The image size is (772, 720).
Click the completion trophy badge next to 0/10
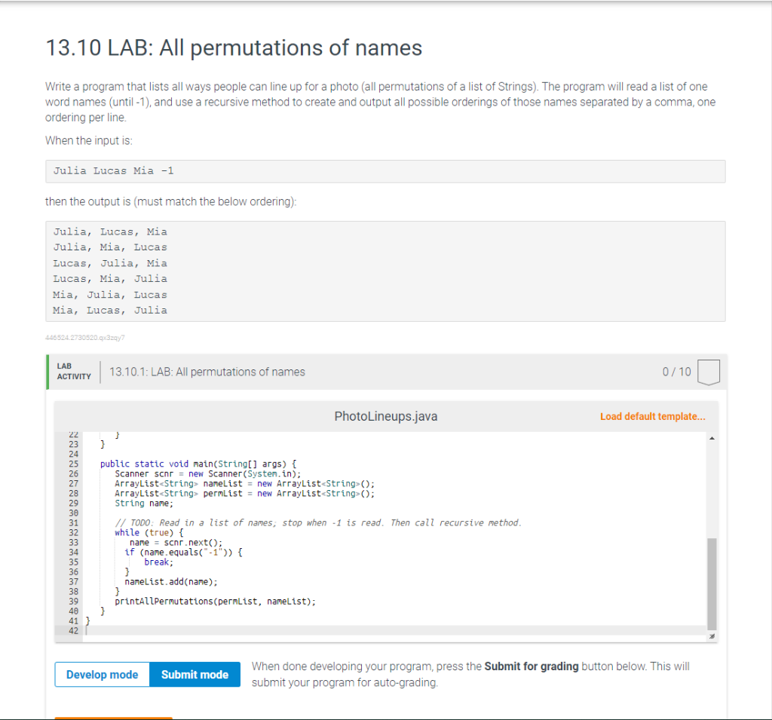coord(709,371)
